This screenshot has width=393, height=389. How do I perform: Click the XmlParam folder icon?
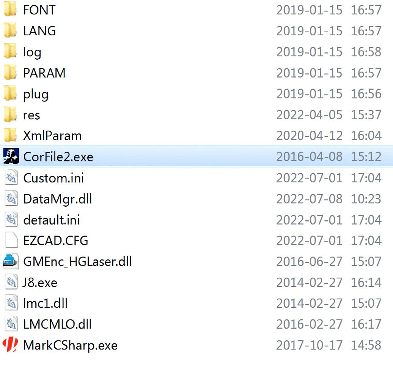click(10, 135)
